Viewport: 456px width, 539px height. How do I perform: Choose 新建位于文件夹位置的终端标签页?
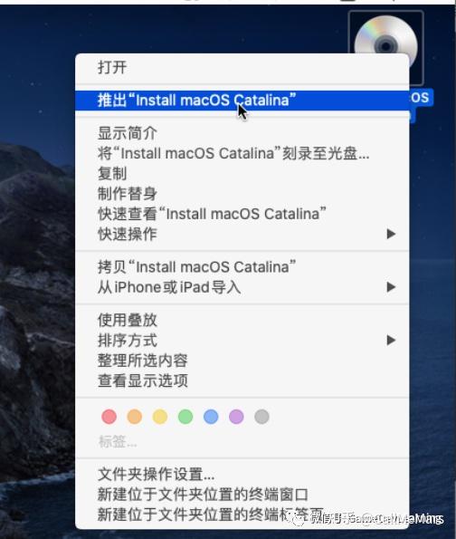tap(242, 515)
